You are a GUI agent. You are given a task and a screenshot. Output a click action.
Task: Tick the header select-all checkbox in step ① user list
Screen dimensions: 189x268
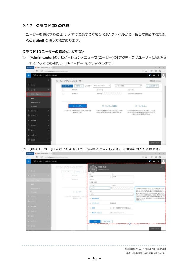click(x=63, y=90)
